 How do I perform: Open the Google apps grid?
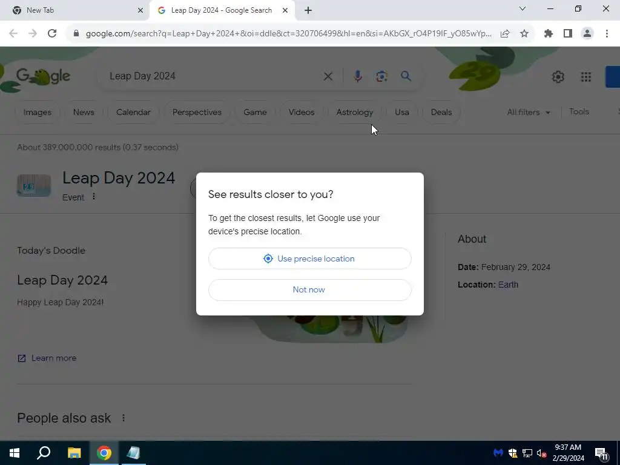586,77
